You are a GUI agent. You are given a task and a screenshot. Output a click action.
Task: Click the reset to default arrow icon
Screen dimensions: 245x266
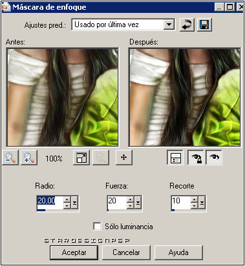[187, 25]
